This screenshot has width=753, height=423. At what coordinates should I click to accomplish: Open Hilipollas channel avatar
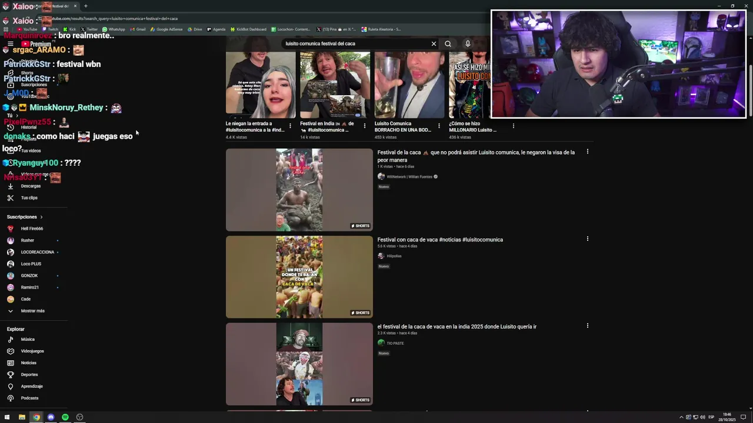(381, 256)
